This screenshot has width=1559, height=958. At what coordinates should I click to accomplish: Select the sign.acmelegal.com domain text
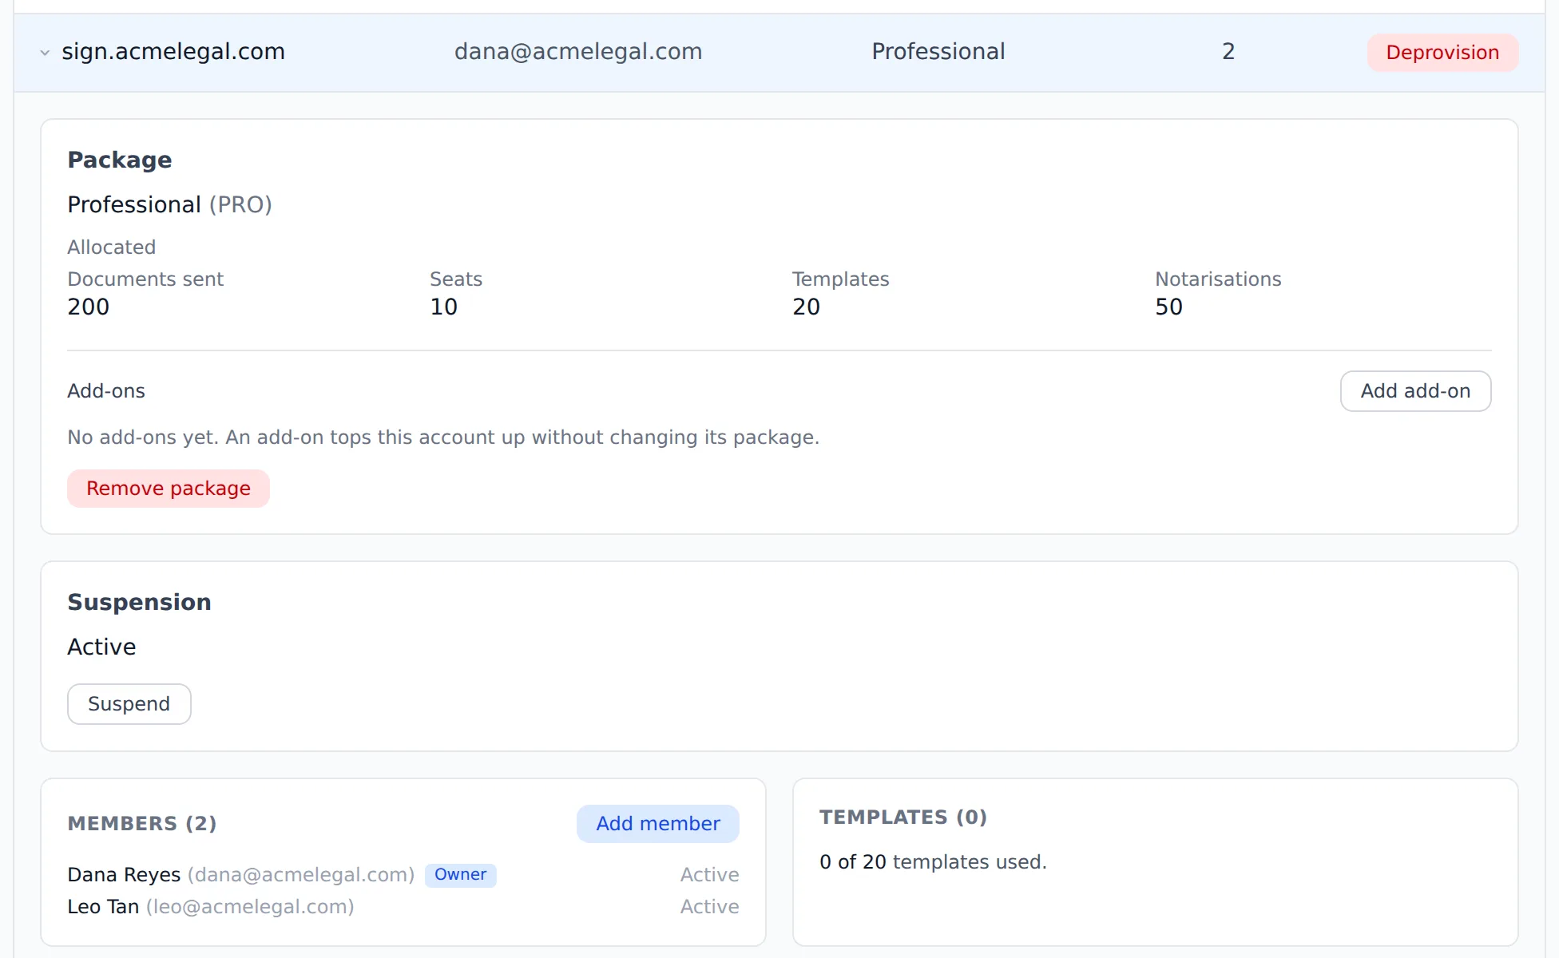point(173,52)
